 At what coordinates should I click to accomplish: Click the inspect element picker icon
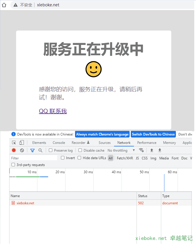14,143
